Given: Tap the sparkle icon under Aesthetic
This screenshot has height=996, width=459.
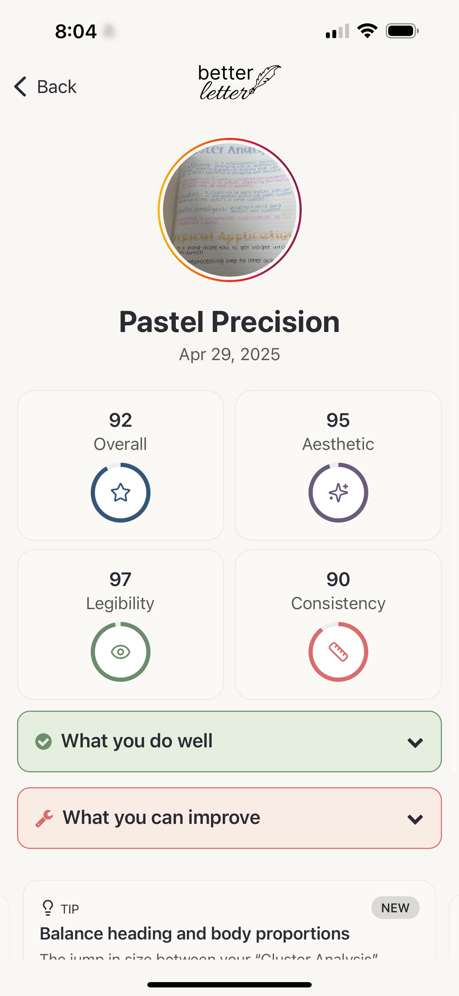Looking at the screenshot, I should coord(338,493).
